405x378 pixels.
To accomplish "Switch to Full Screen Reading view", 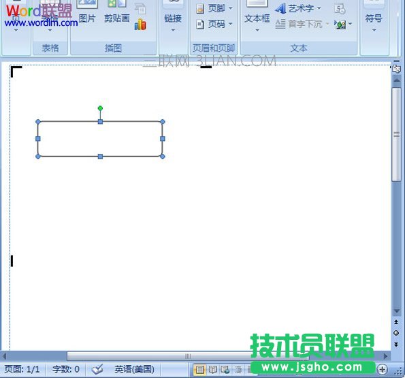I will click(213, 370).
